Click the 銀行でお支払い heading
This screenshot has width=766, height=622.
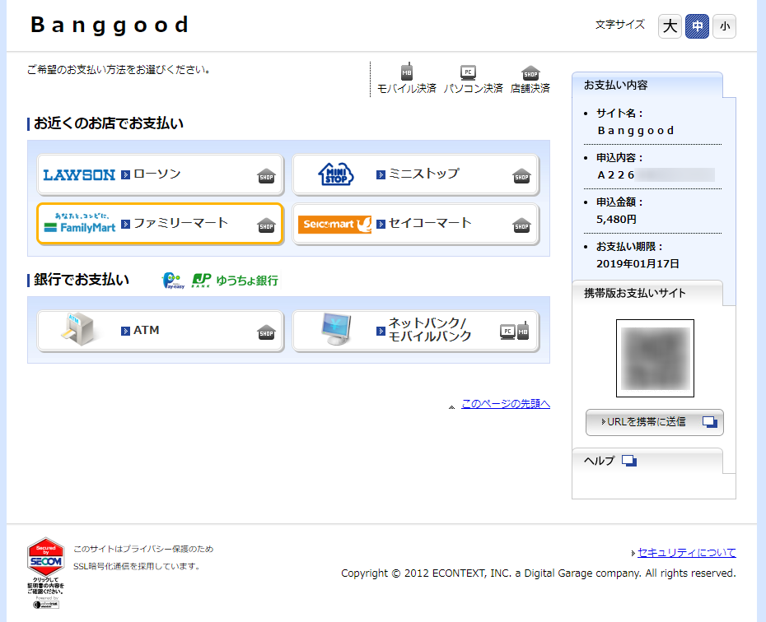pos(82,280)
